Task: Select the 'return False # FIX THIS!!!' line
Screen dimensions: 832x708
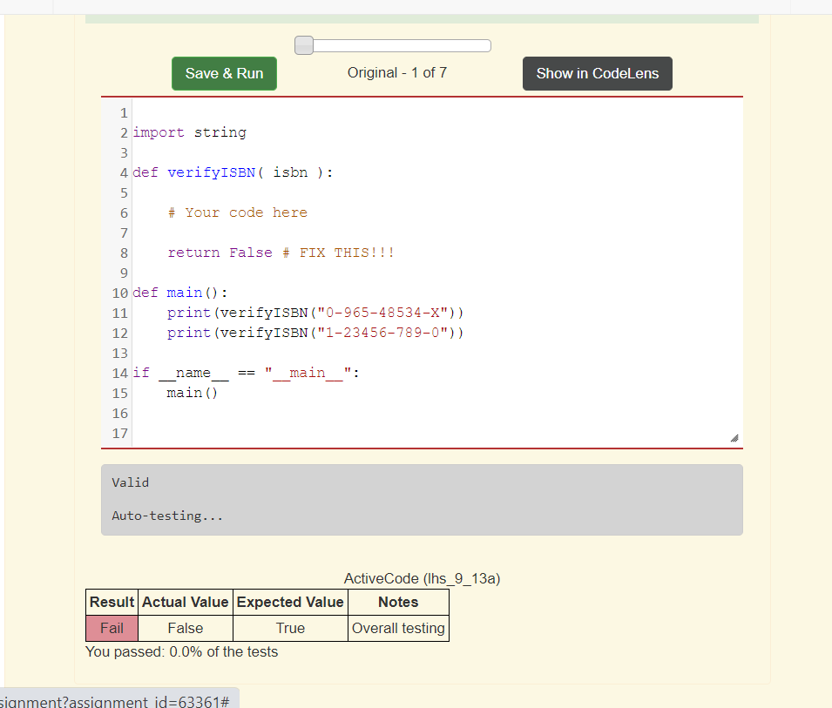Action: pos(282,252)
